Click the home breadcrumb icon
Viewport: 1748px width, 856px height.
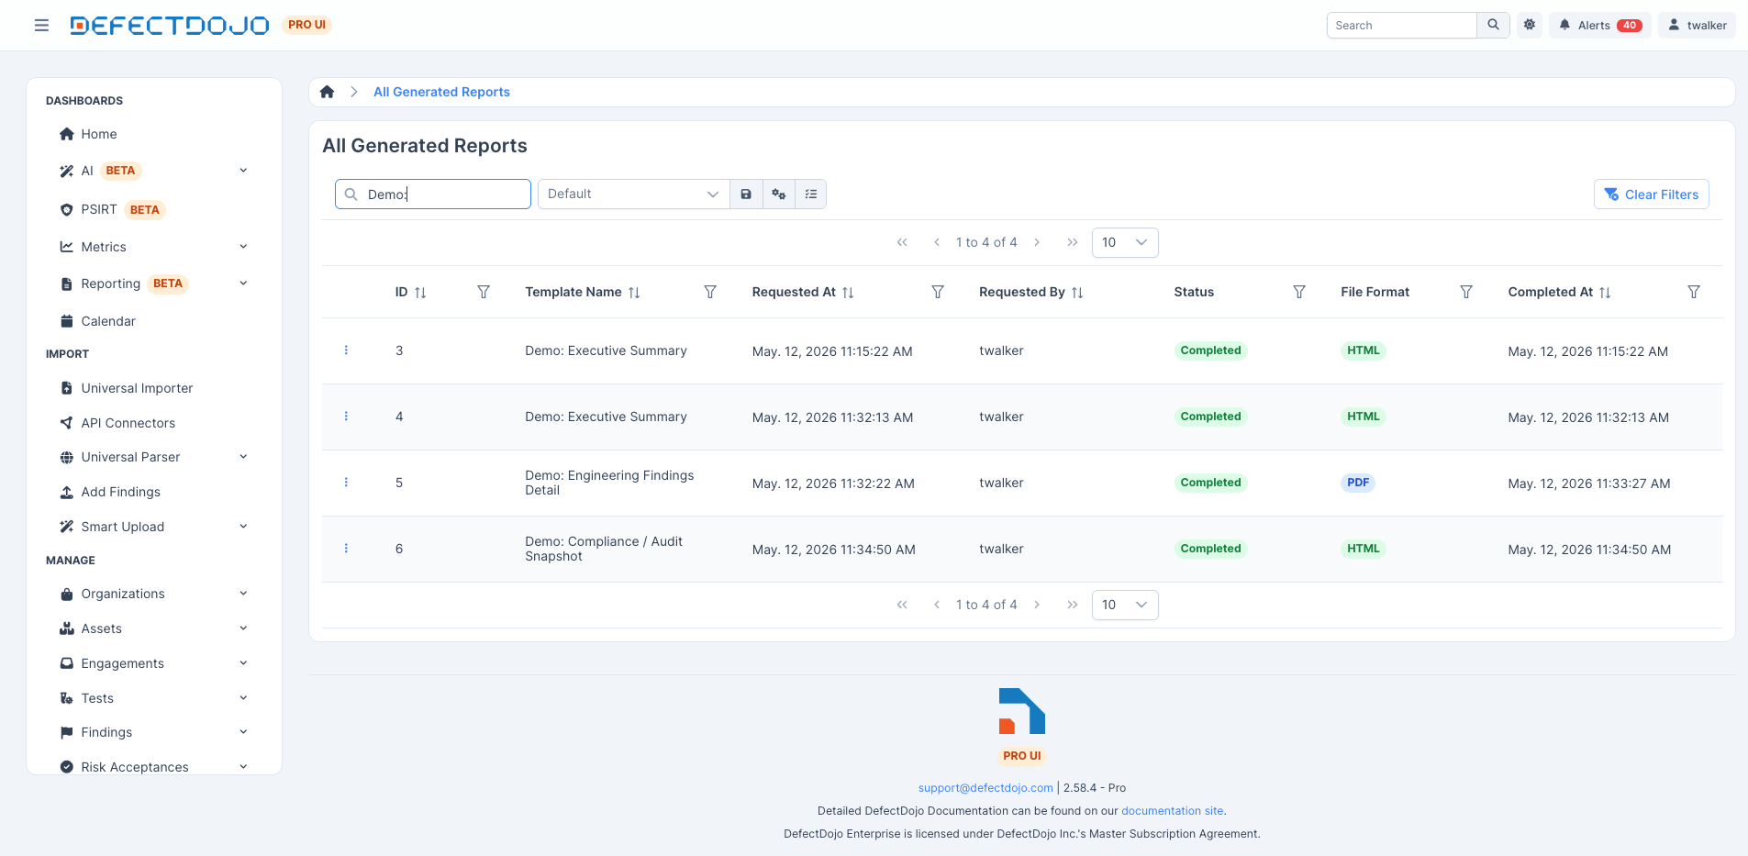[x=327, y=92]
